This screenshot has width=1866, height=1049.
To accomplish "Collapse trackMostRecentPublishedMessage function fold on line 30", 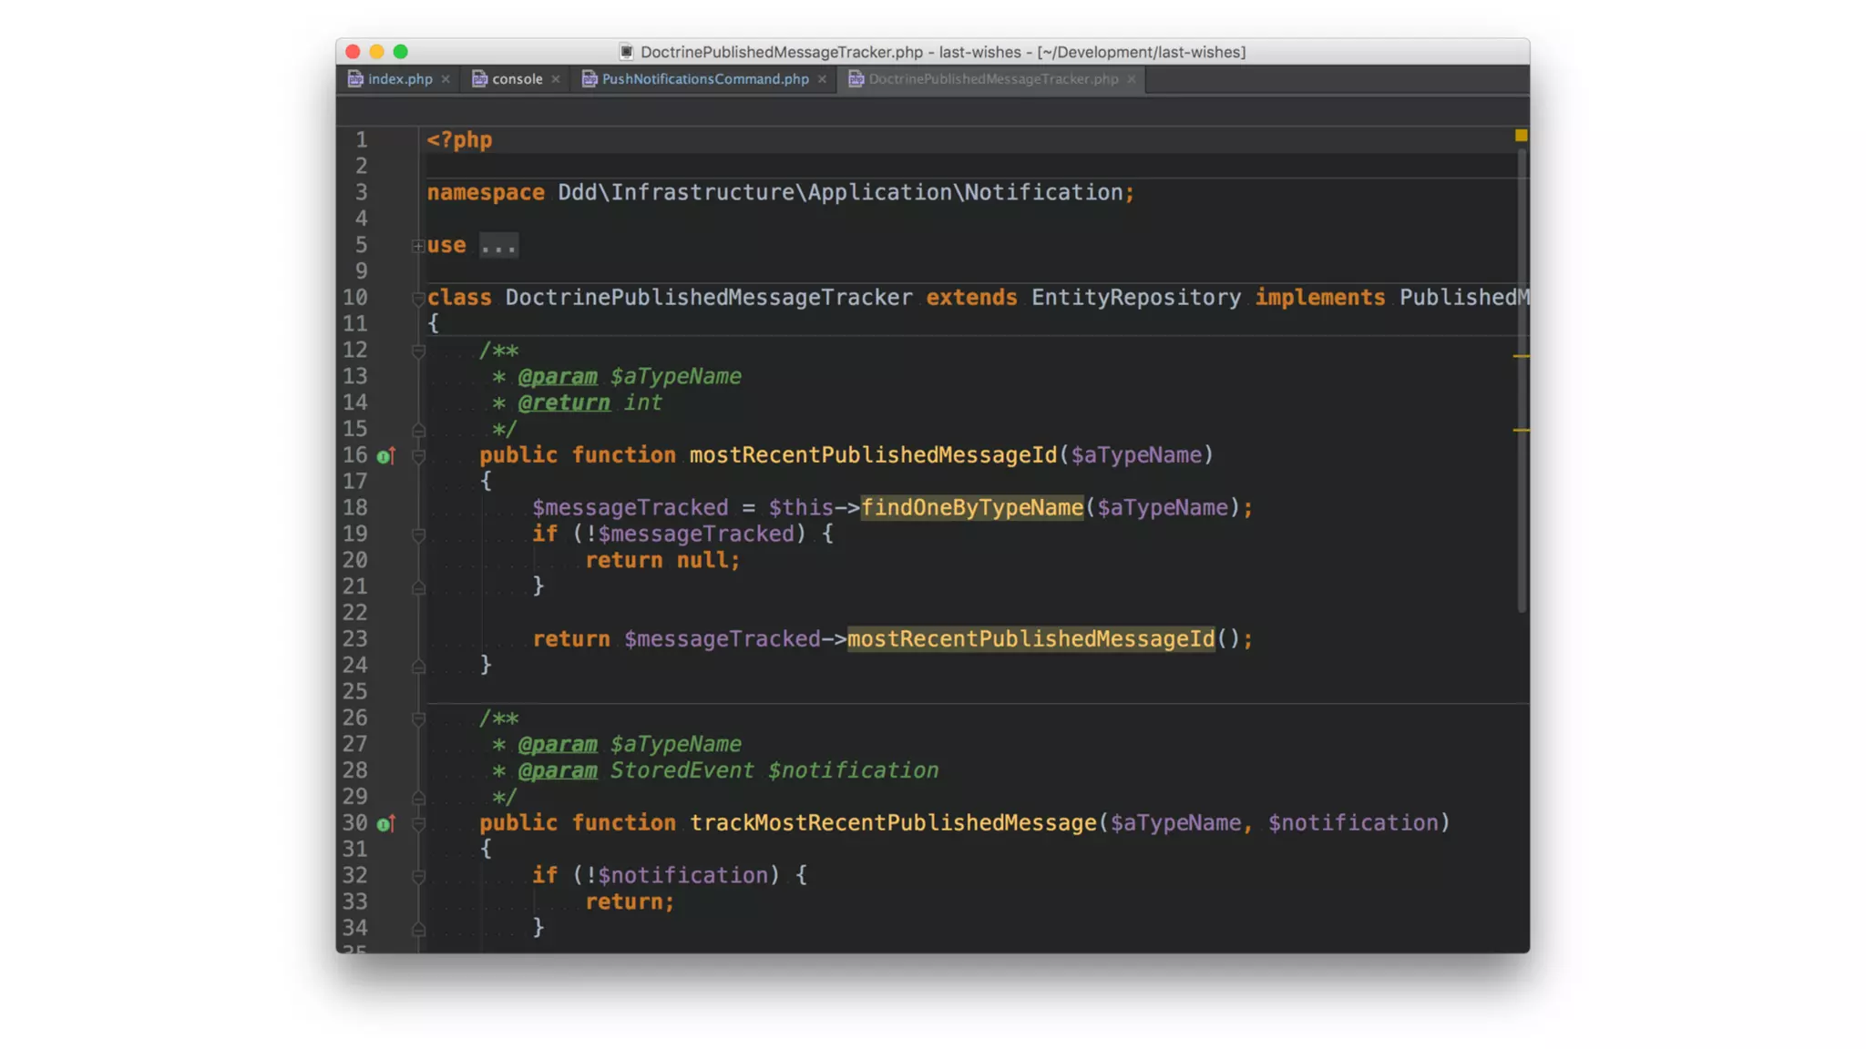I will (418, 824).
